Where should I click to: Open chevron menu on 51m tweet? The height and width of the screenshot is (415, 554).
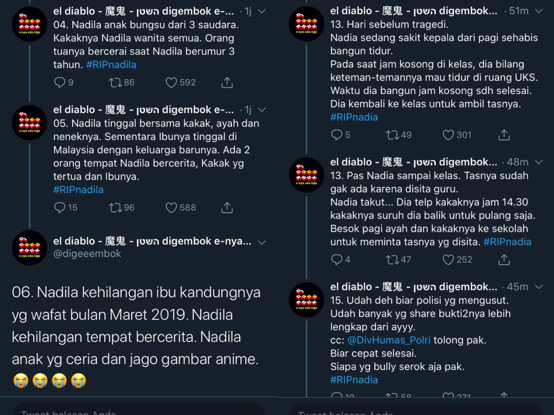tap(539, 11)
